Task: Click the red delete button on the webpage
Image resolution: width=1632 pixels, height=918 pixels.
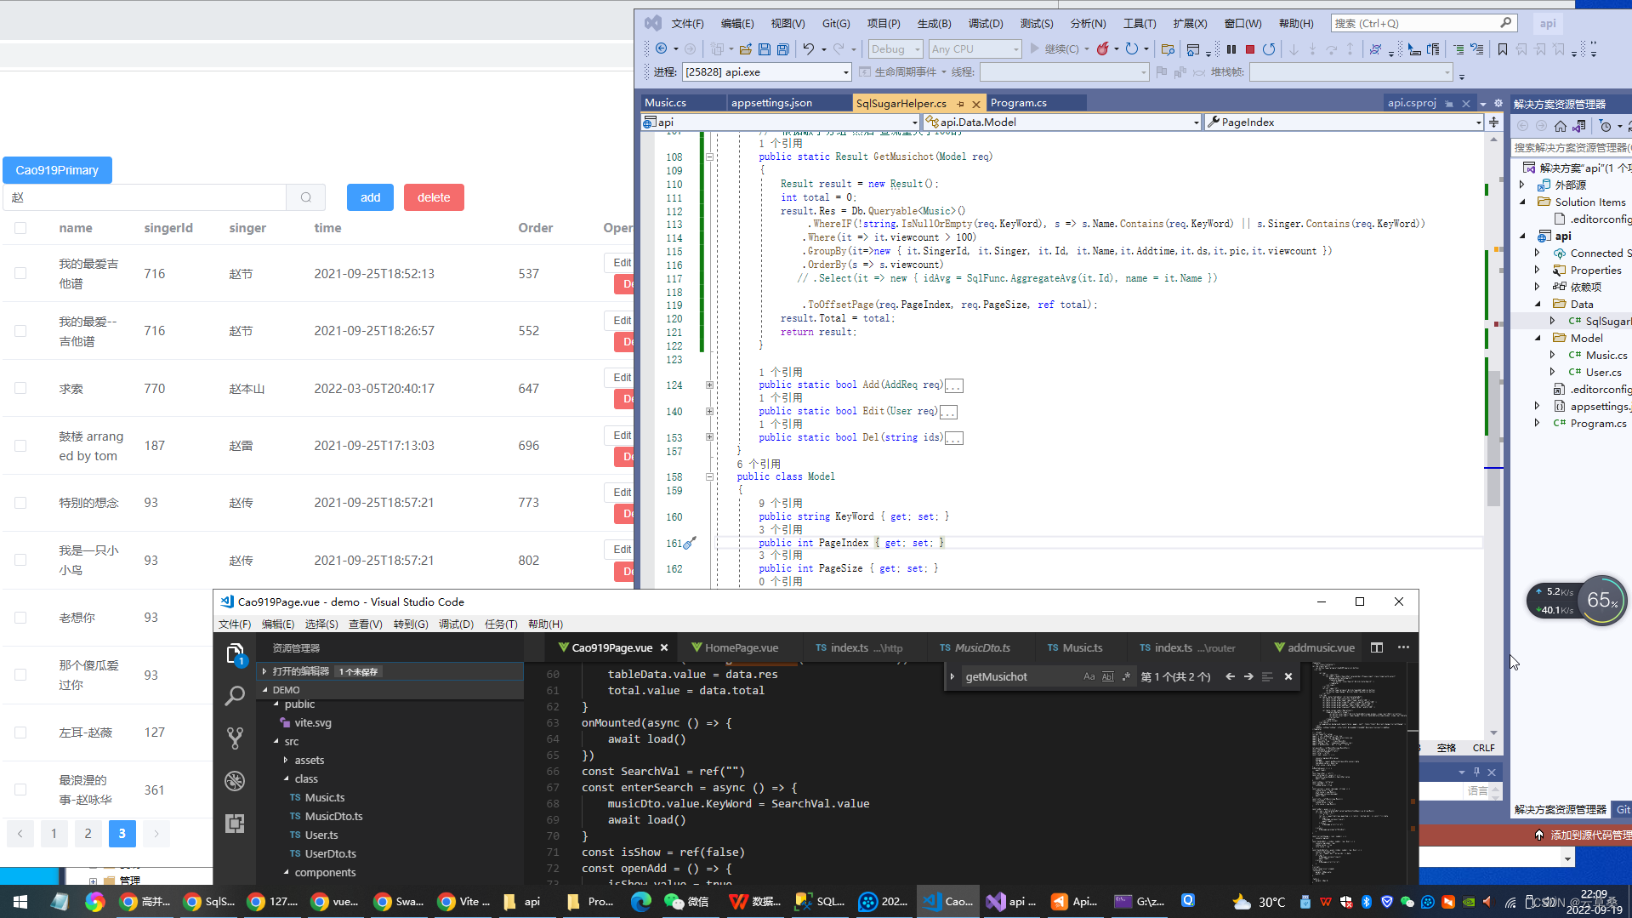Action: click(x=434, y=197)
